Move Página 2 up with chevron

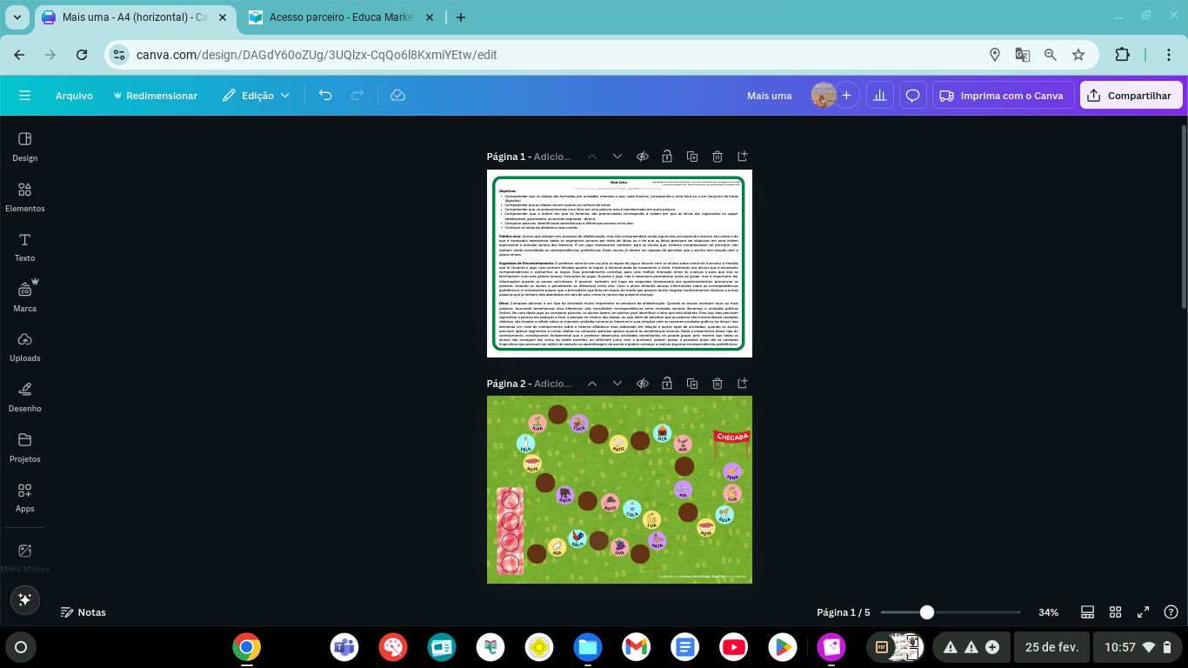pos(592,384)
